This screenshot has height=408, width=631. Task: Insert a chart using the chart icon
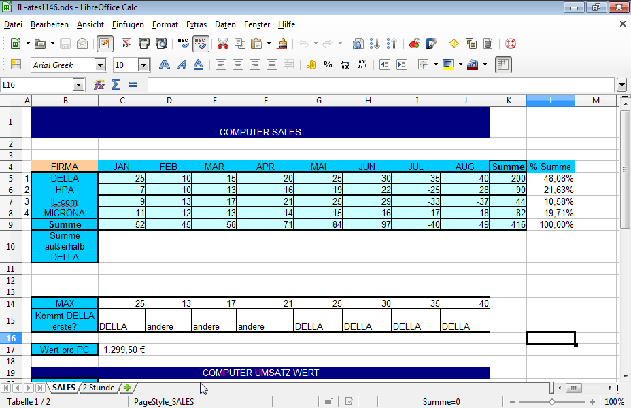[414, 44]
